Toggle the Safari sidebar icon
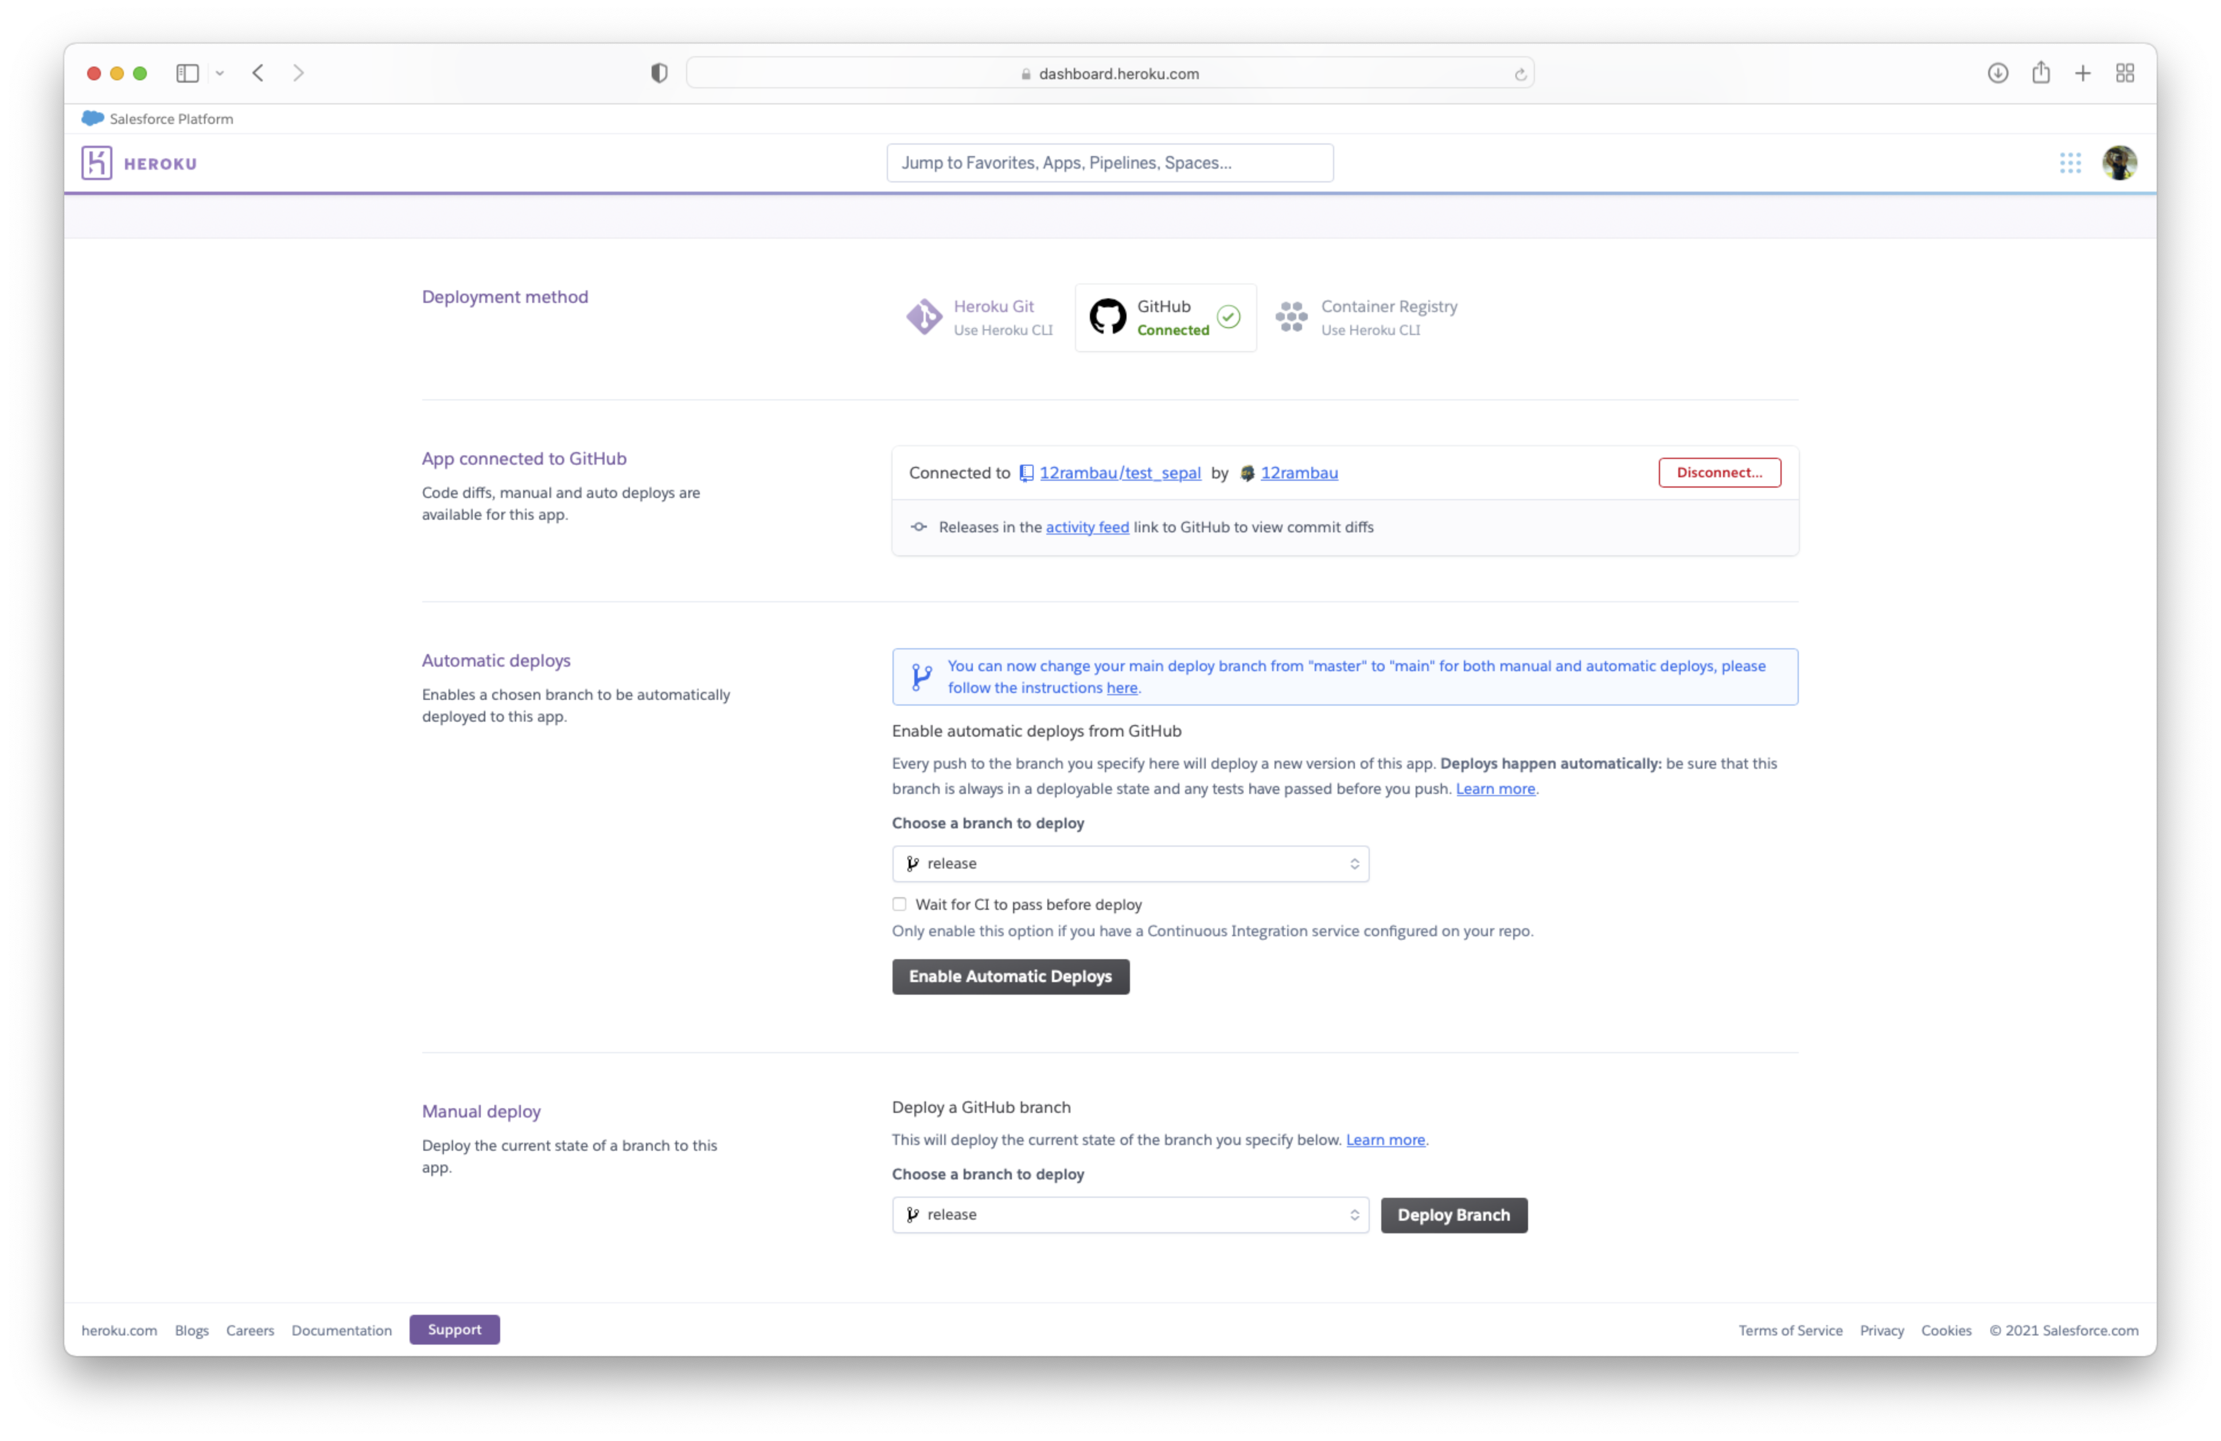 pyautogui.click(x=188, y=73)
